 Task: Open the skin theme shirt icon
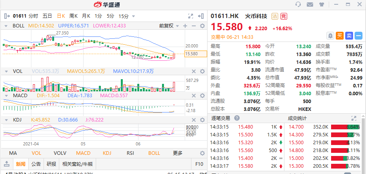click(x=321, y=4)
